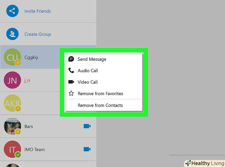Click the Audio Call phone icon
The width and height of the screenshot is (225, 167).
[x=71, y=71]
